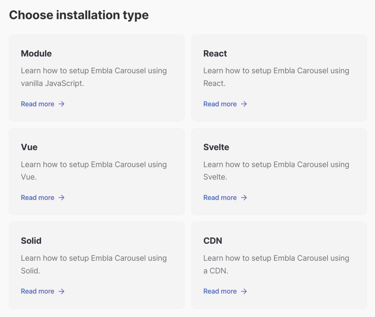This screenshot has height=317, width=375.
Task: Click the description in the React card
Action: (276, 77)
